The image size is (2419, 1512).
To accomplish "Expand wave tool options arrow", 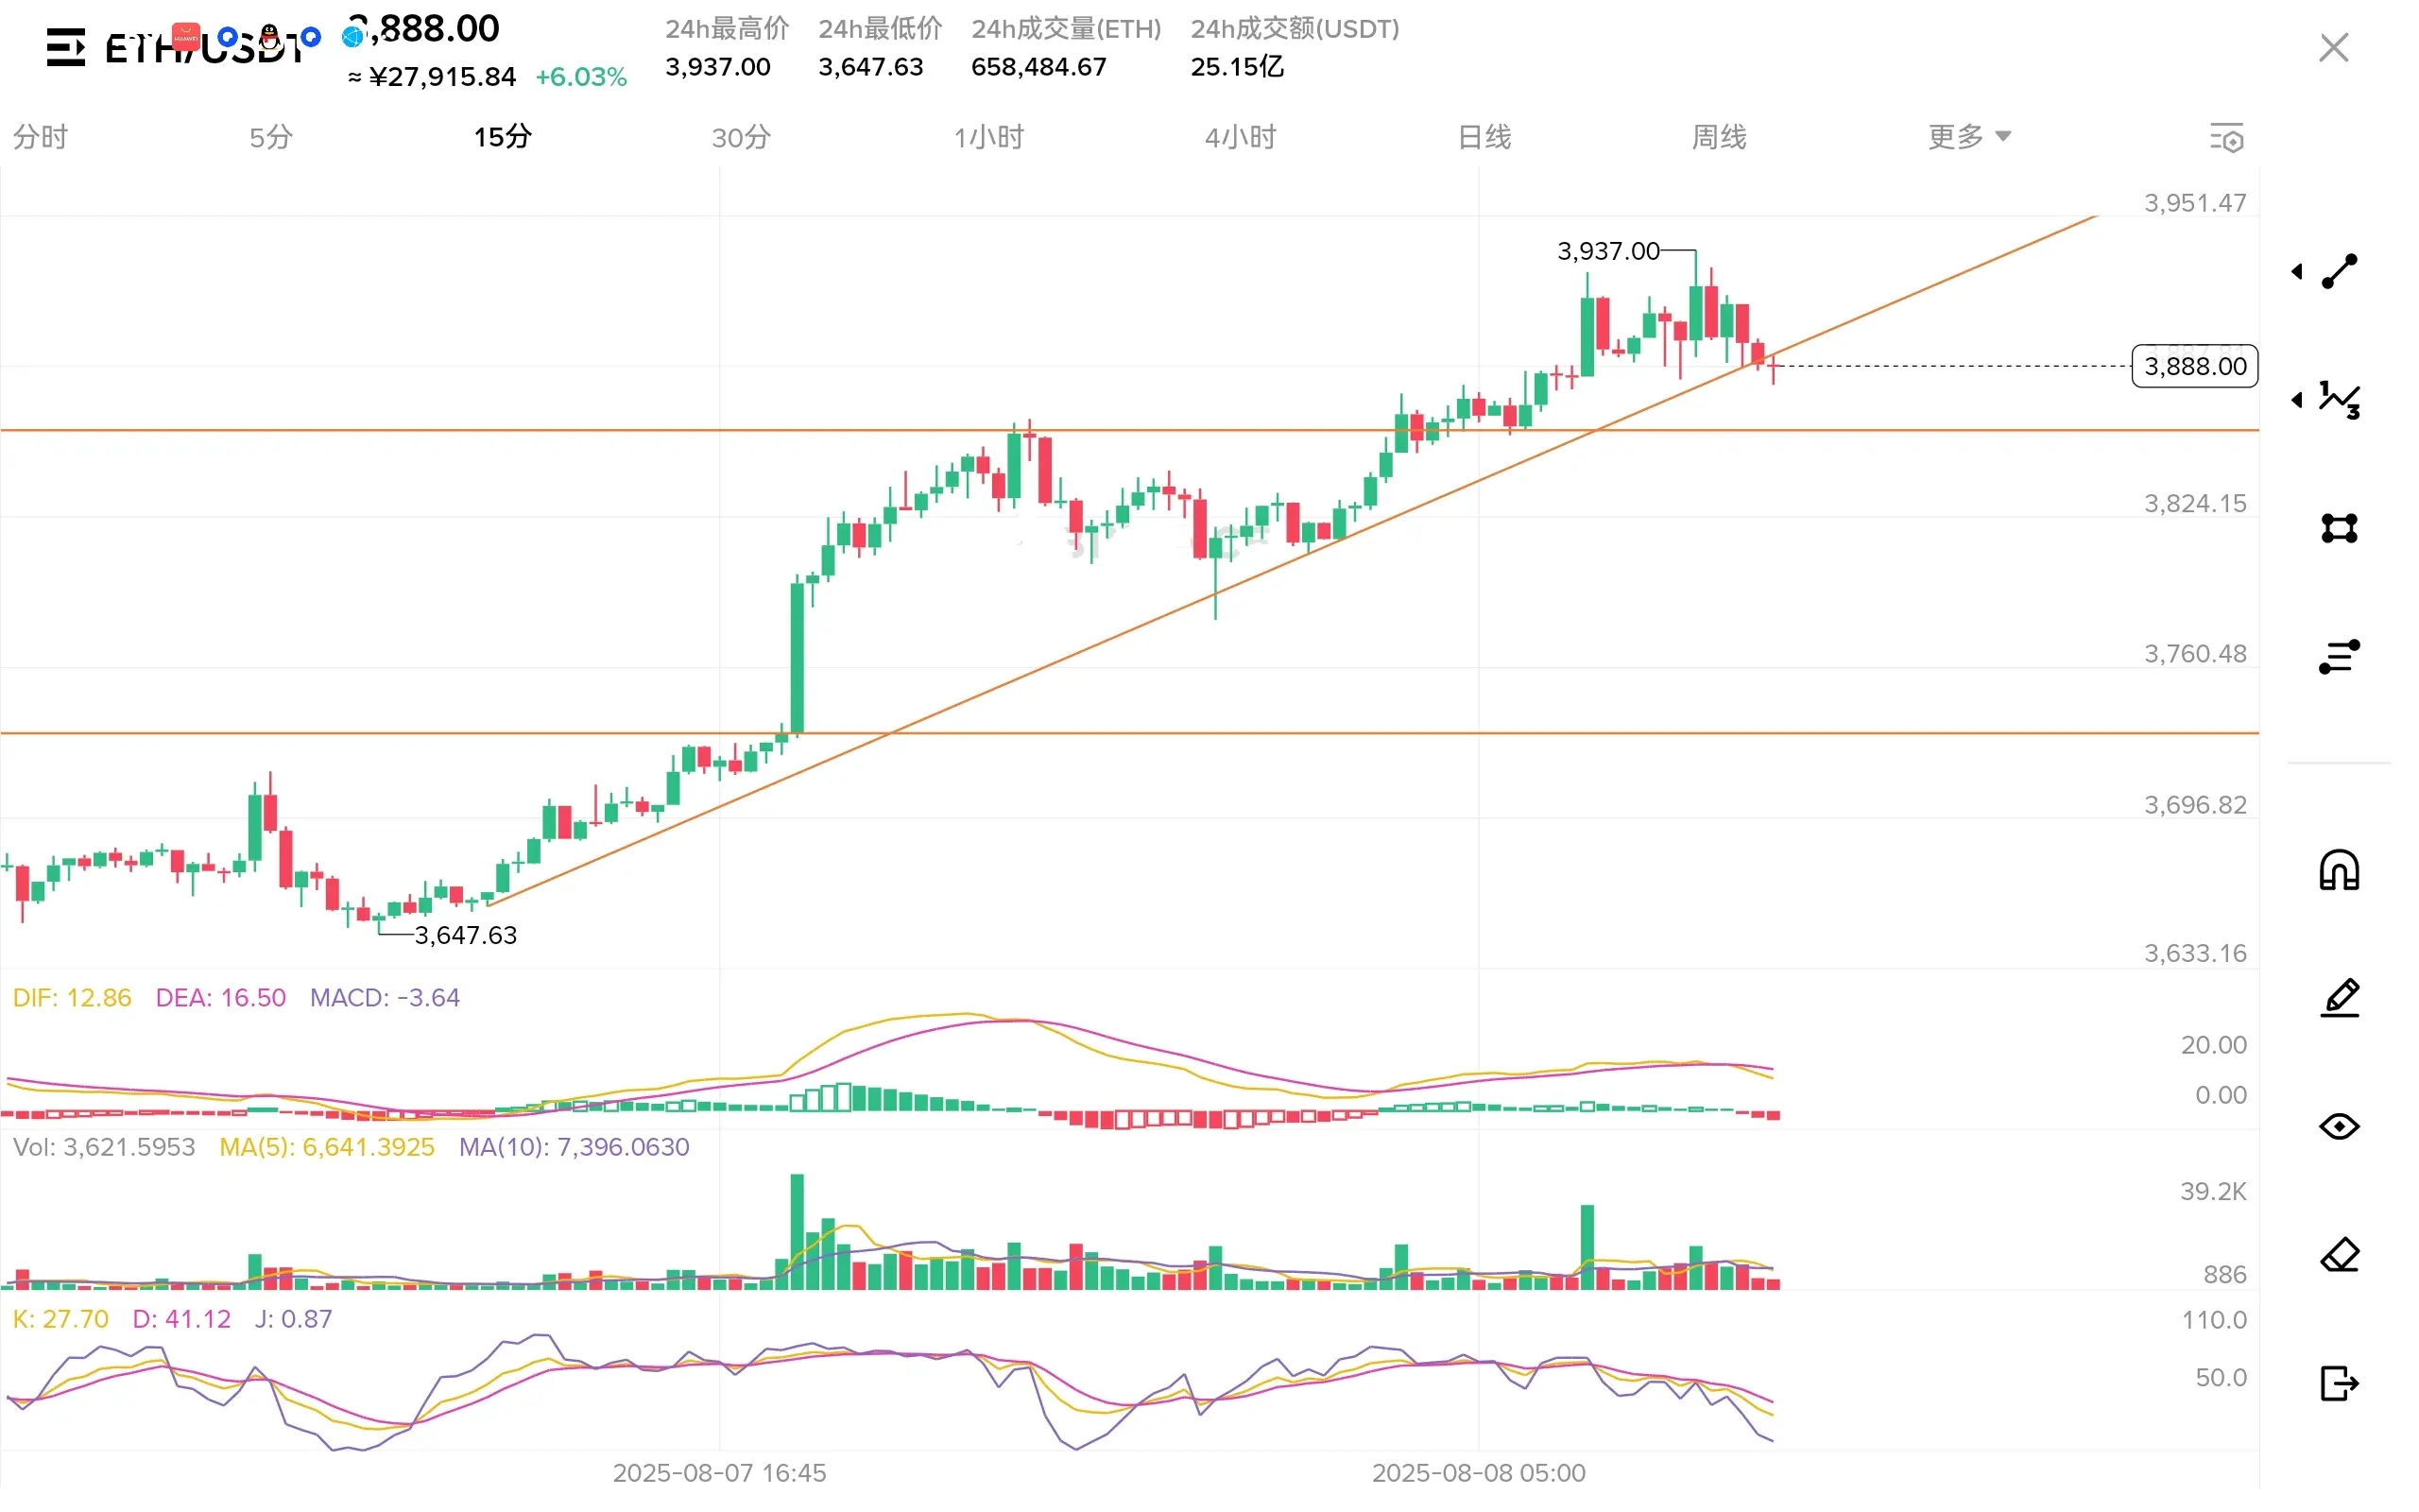I will (x=2297, y=399).
